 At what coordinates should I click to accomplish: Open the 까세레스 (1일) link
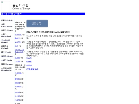coord(18,87)
